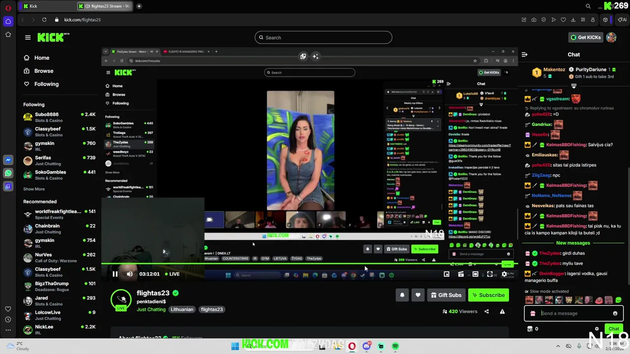The image size is (630, 354).
Task: Open Opera sidebar history clock
Action: pyautogui.click(x=8, y=320)
